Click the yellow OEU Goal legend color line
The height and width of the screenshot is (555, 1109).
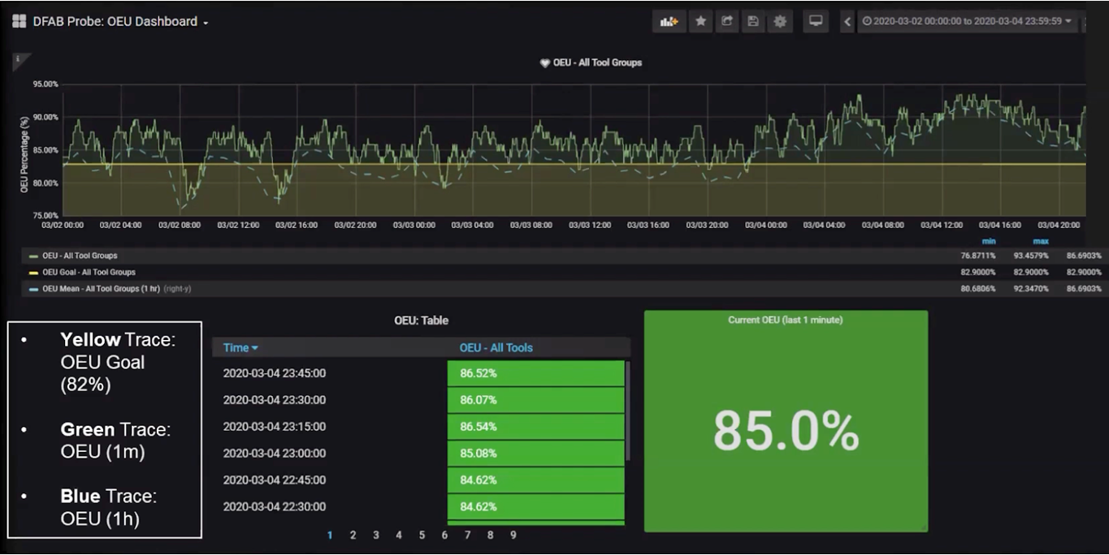tap(33, 272)
